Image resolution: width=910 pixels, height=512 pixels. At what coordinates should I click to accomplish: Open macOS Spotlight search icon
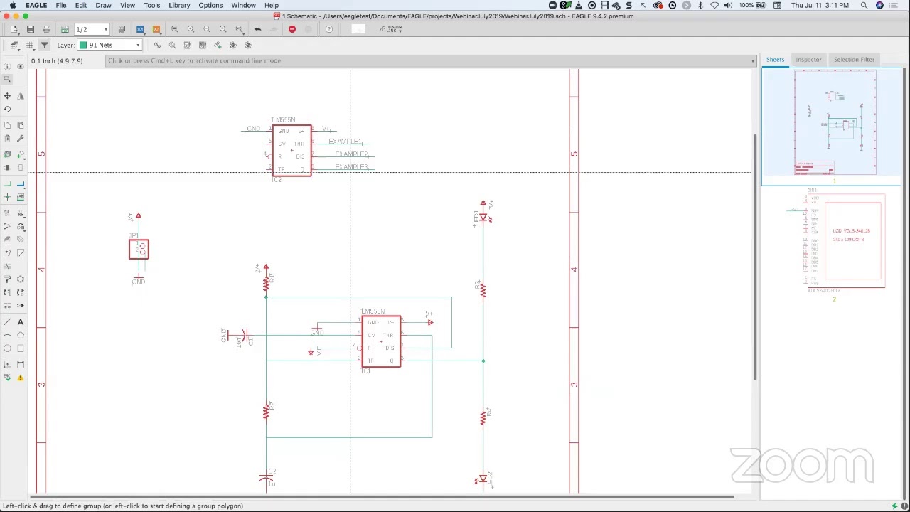click(864, 5)
